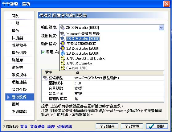
Task: Click ASIO icon beside Creative ASIO
Action: point(63,68)
